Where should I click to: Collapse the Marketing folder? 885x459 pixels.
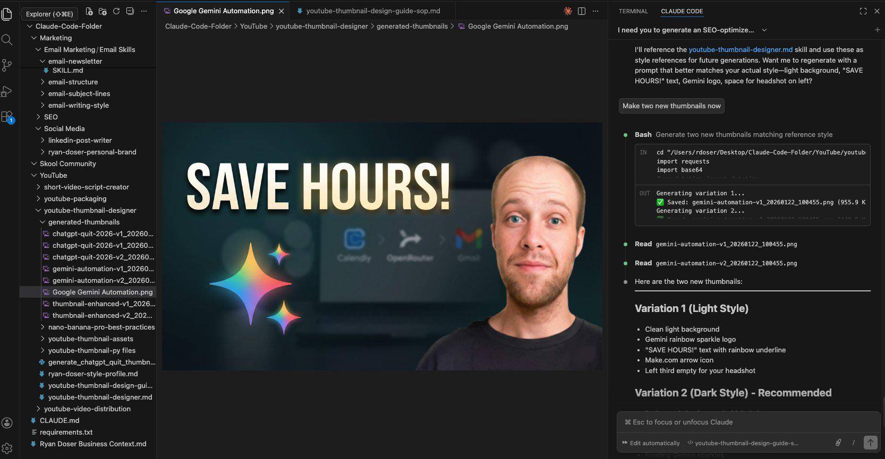tap(55, 38)
